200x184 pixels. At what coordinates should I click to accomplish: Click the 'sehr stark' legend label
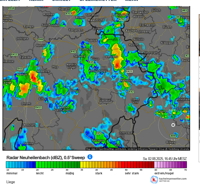coord(132,174)
